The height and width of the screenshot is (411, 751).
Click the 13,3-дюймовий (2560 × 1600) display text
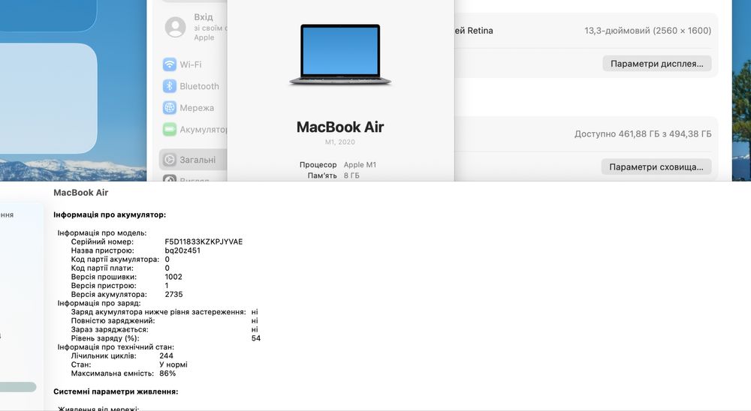click(647, 31)
